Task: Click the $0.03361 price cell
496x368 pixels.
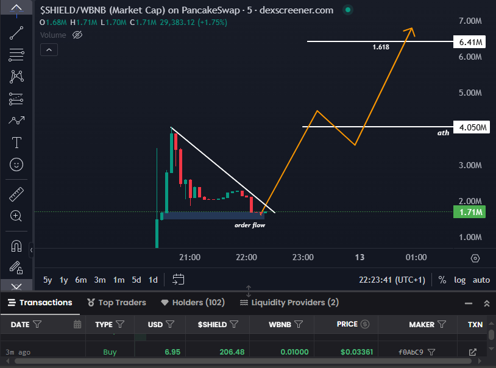Action: tap(356, 352)
